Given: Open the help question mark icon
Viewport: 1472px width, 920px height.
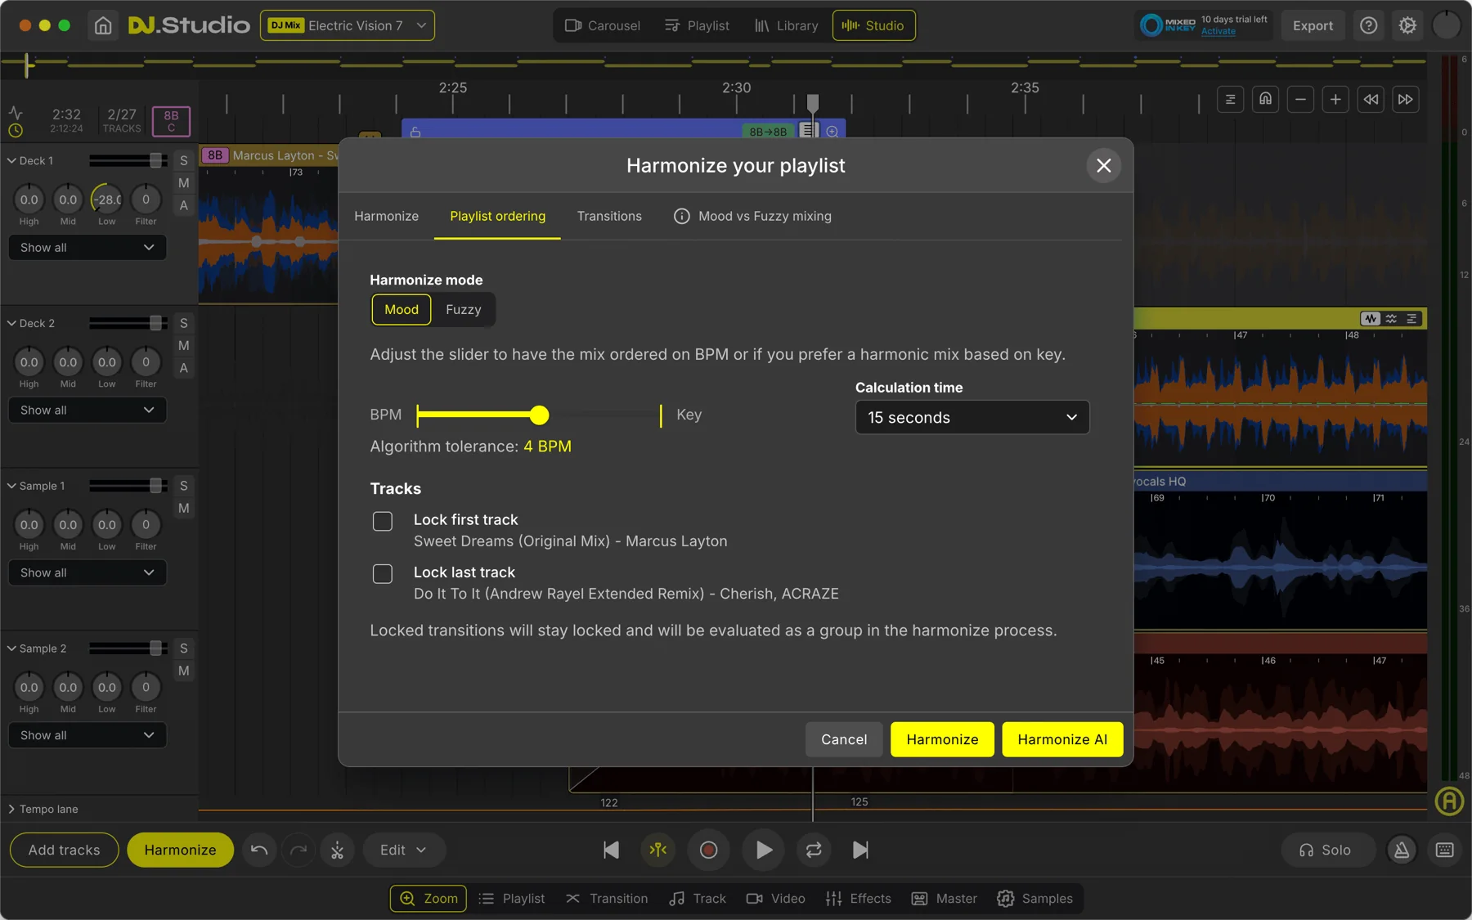Looking at the screenshot, I should pos(1368,25).
